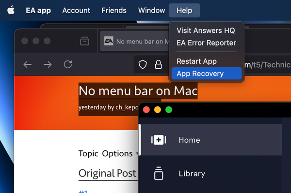Open the Apple menu
291x193 pixels.
click(x=11, y=10)
